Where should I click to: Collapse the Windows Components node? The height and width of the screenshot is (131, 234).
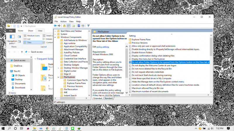pyautogui.click(x=55, y=37)
